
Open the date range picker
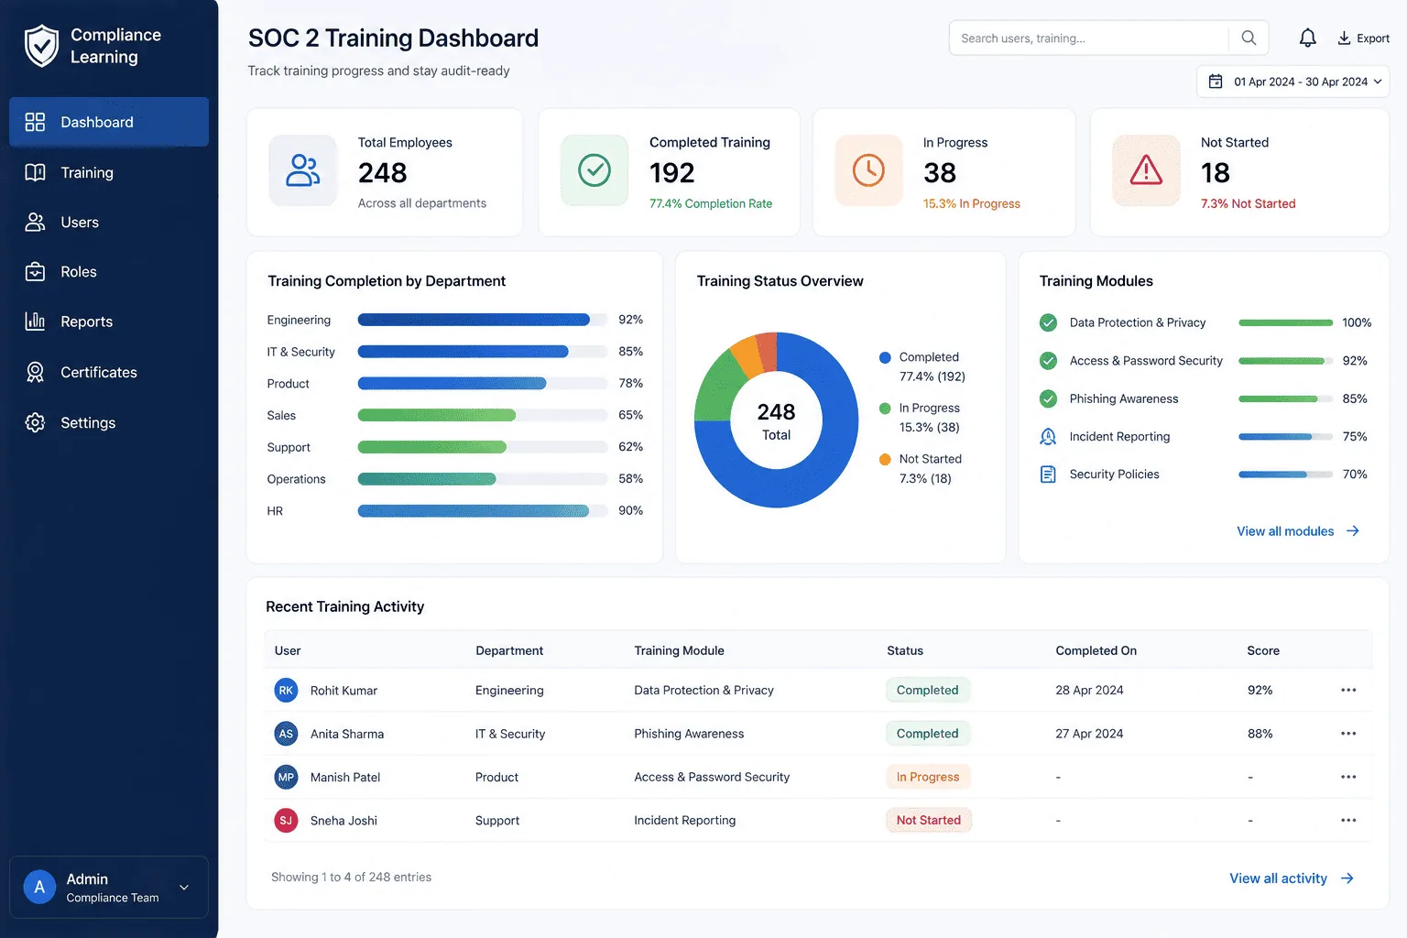click(x=1292, y=82)
